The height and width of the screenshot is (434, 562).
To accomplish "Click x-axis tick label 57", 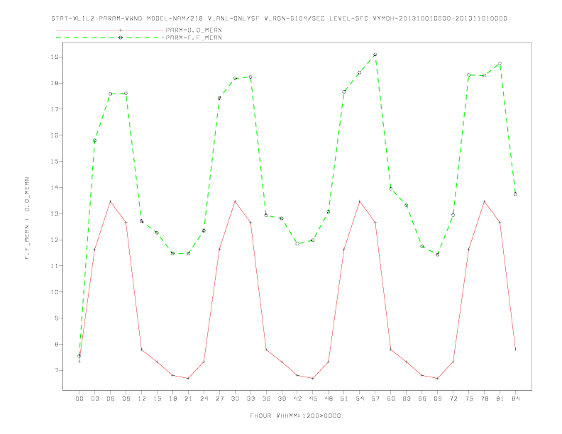I will click(375, 399).
